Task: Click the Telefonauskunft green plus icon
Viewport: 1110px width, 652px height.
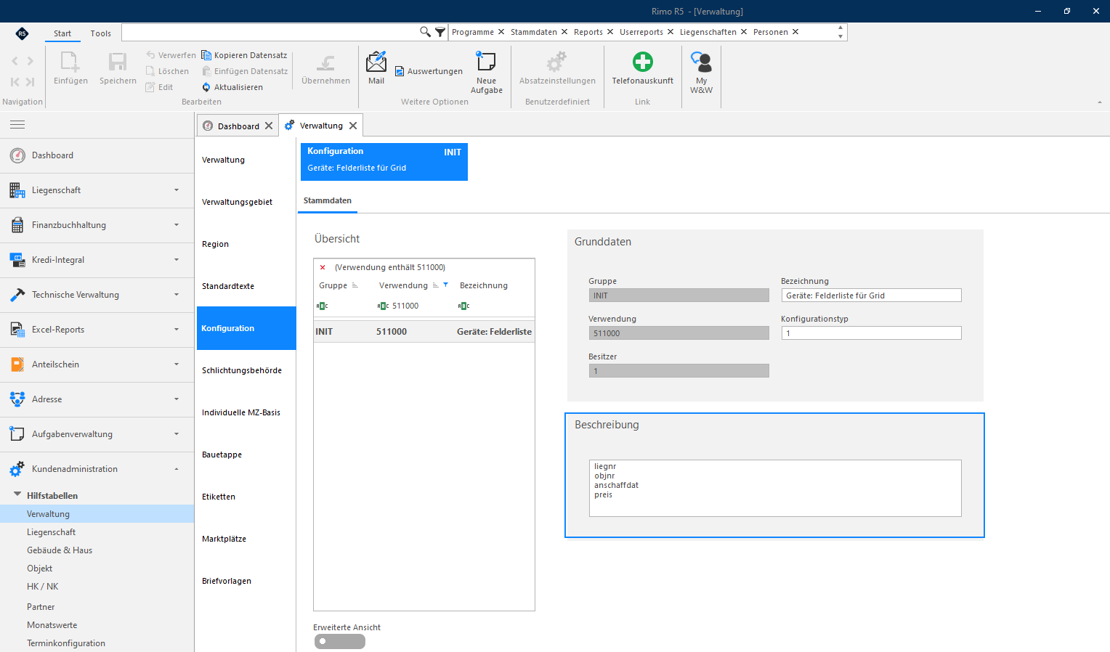Action: 643,62
